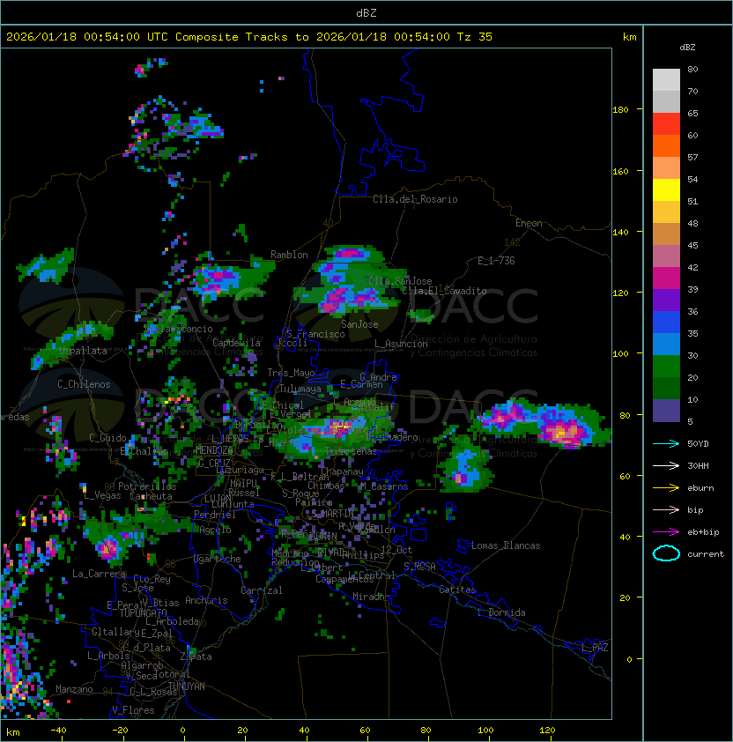Click the 'eburn' legend label

click(700, 488)
